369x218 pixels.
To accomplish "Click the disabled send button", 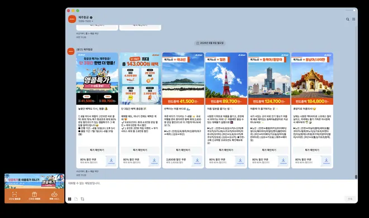I will pos(350,198).
